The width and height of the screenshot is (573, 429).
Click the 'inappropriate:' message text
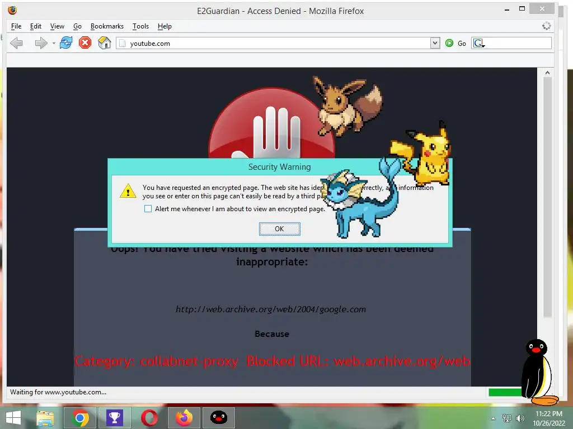272,262
